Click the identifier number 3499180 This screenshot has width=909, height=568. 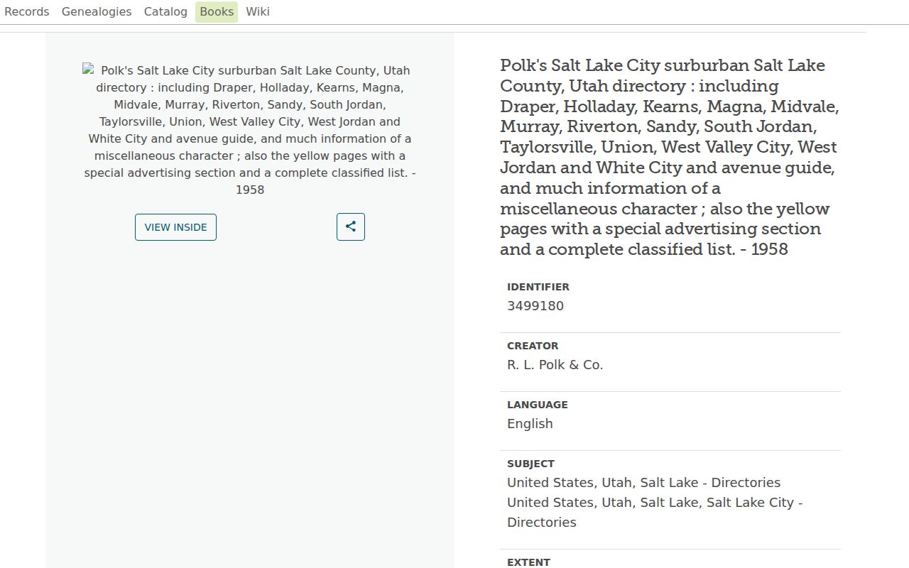[535, 306]
